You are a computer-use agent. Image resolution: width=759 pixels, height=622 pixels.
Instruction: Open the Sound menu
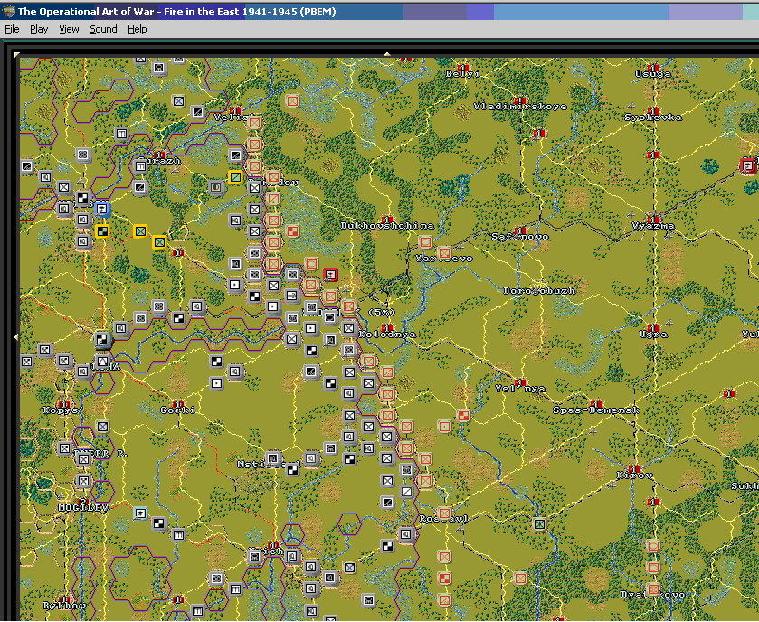tap(103, 29)
